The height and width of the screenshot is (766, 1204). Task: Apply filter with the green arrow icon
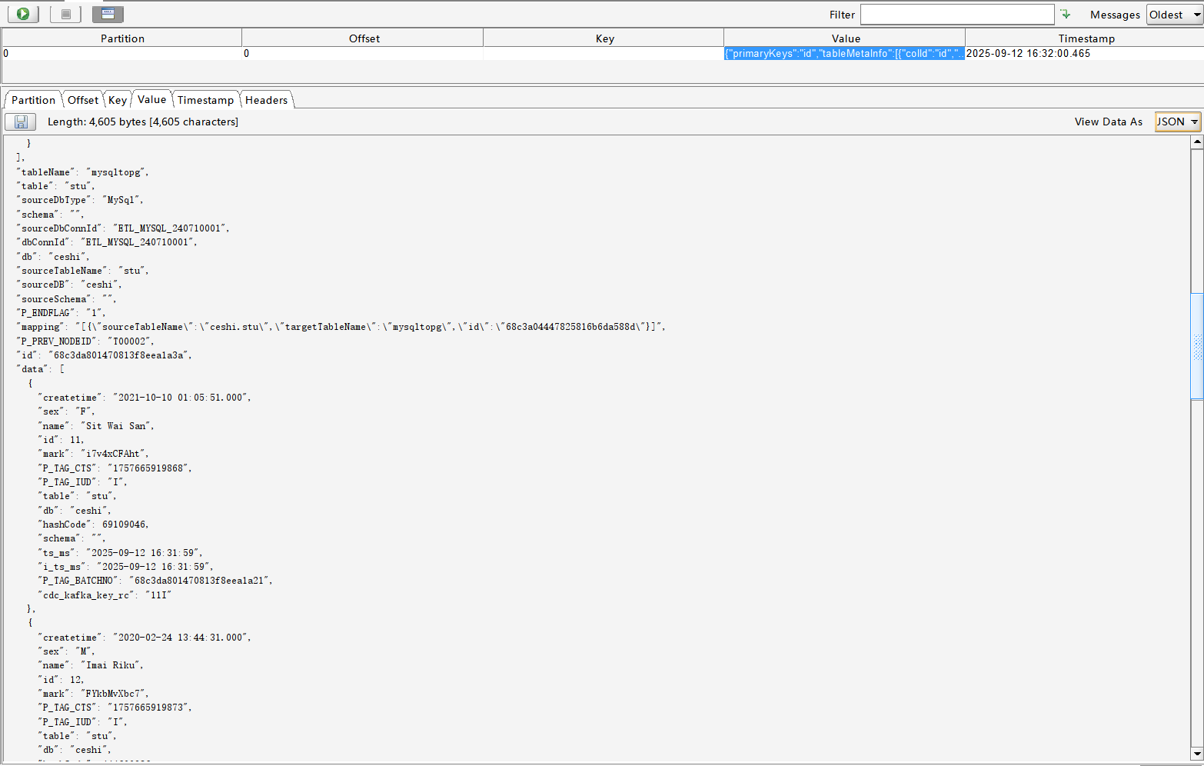point(1065,14)
